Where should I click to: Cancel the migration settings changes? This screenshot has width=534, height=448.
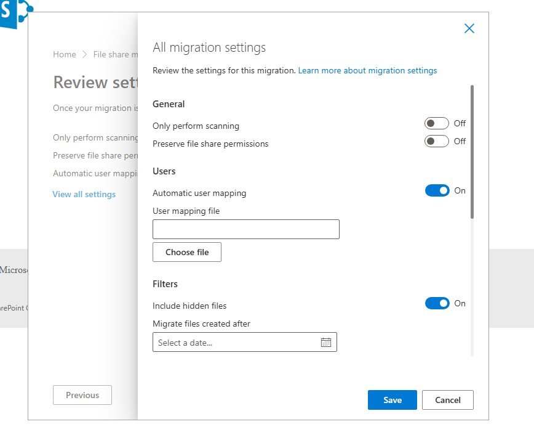tap(447, 400)
